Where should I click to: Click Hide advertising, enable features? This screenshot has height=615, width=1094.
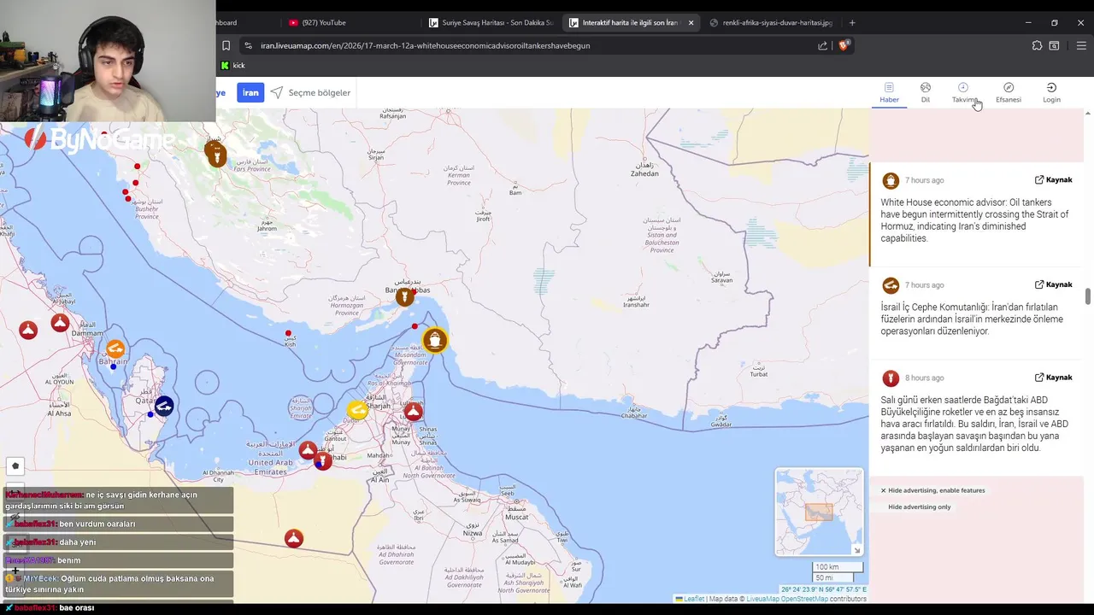tap(933, 490)
